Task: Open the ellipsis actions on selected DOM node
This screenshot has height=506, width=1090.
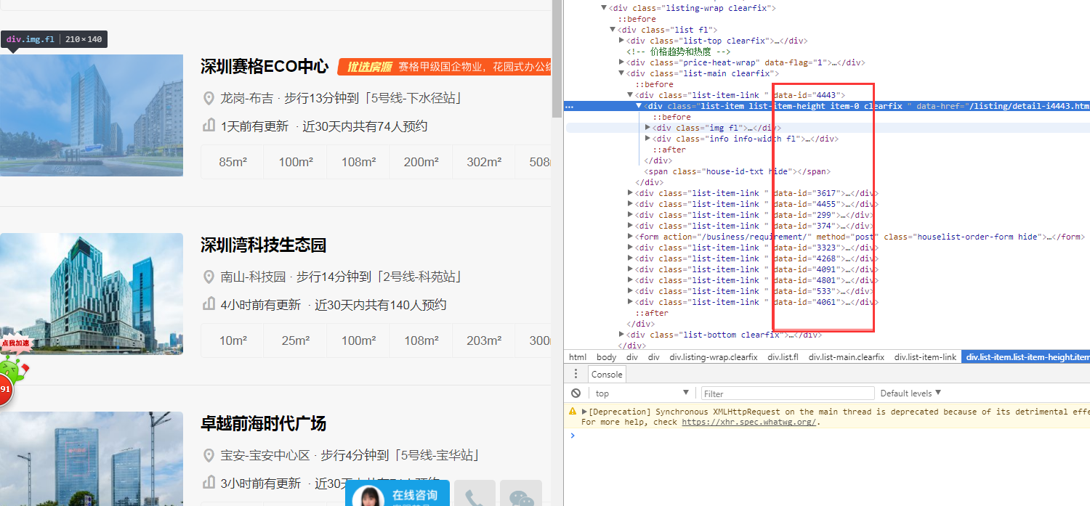Action: coord(570,106)
